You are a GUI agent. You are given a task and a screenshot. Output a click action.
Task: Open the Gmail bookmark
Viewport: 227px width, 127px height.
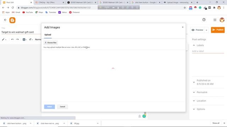pos(16,12)
